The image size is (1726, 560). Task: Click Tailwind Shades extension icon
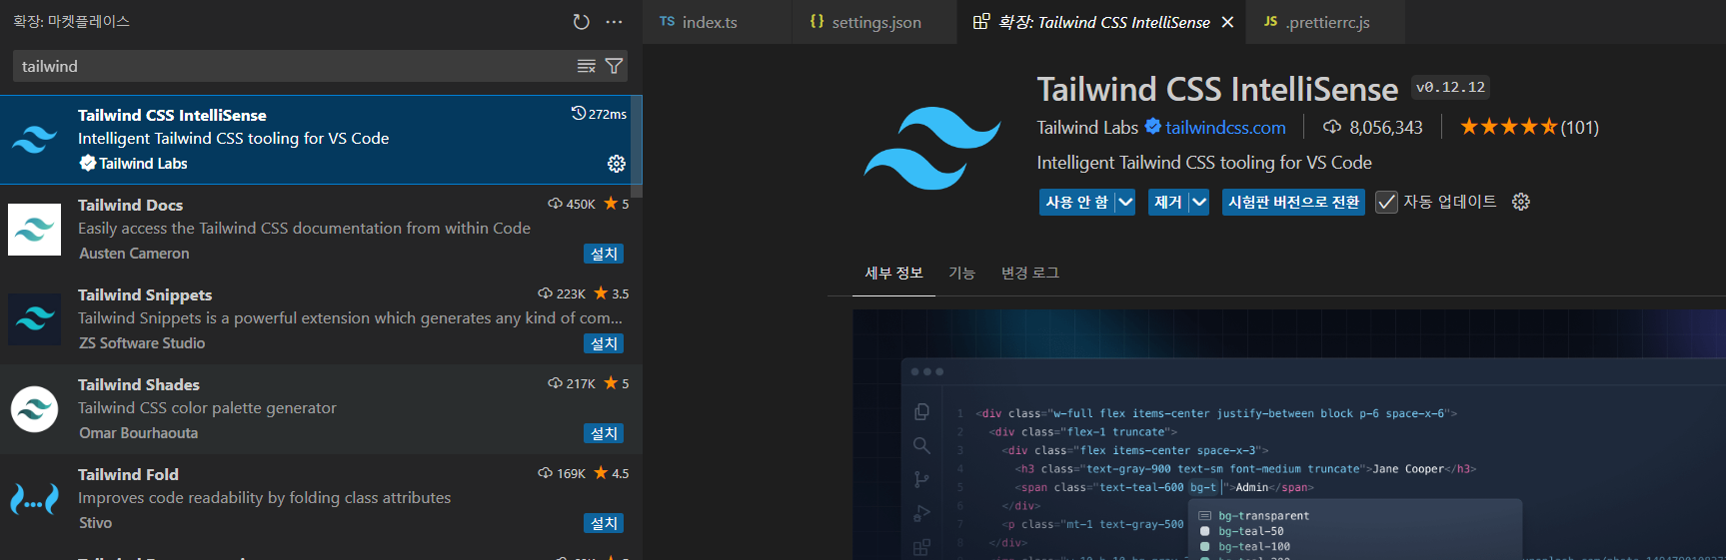[34, 409]
